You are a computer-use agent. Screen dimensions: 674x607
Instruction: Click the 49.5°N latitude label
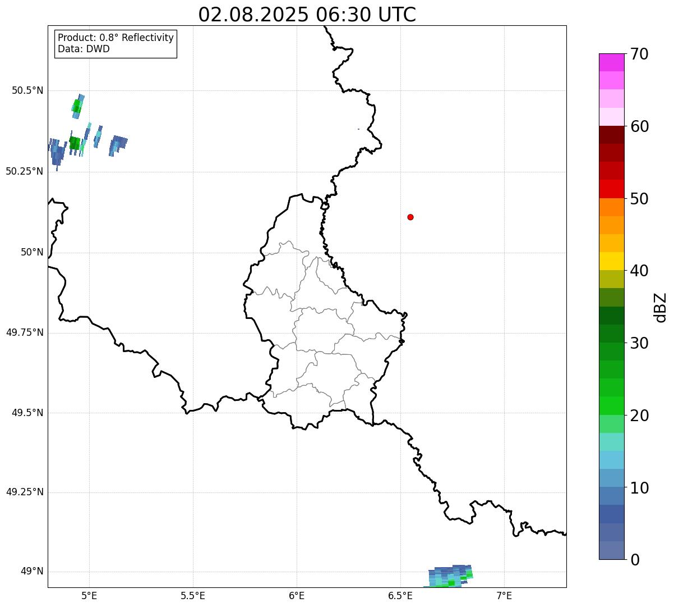pyautogui.click(x=27, y=413)
